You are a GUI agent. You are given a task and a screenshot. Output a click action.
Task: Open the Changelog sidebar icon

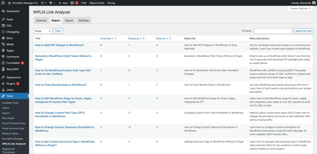[3, 32]
